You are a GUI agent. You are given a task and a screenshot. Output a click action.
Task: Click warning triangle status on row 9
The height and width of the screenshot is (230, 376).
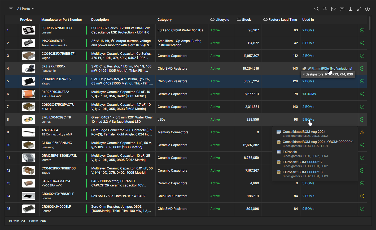coord(362,132)
